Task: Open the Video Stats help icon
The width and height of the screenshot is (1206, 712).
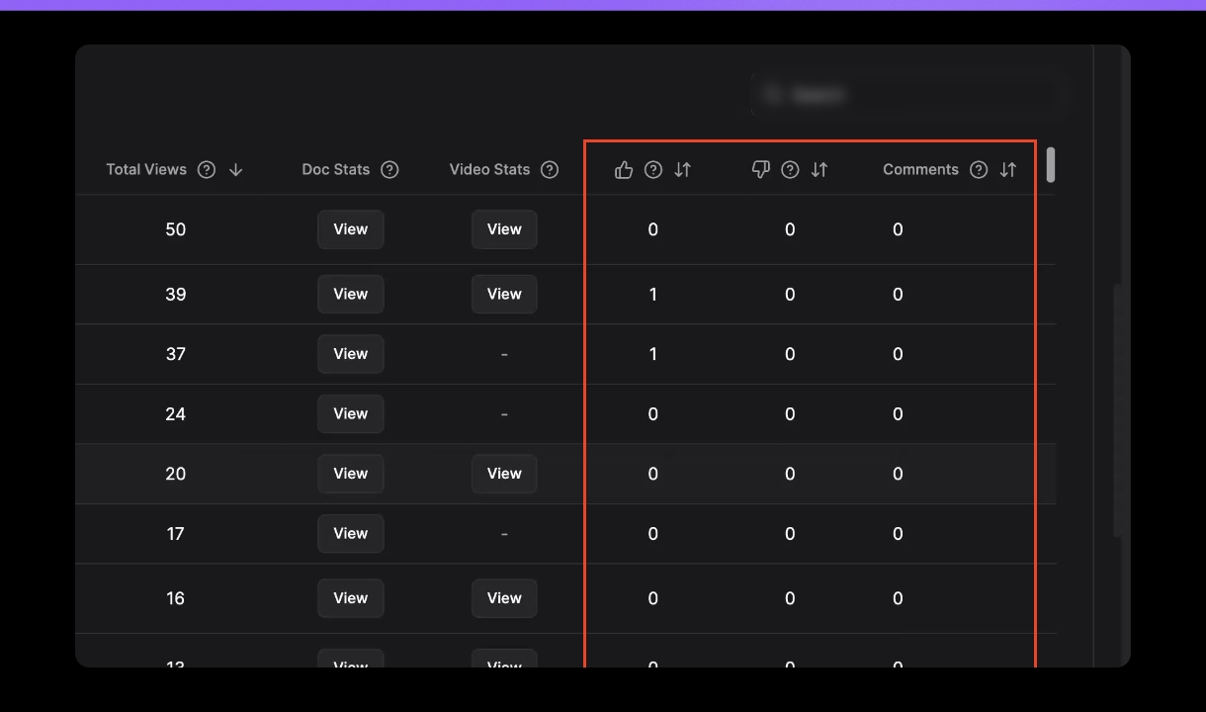Action: point(551,170)
